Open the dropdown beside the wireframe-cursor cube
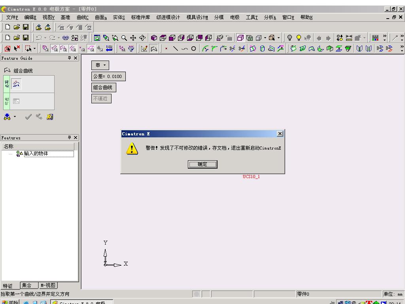Viewport: 405px width, 304px height. point(278,38)
